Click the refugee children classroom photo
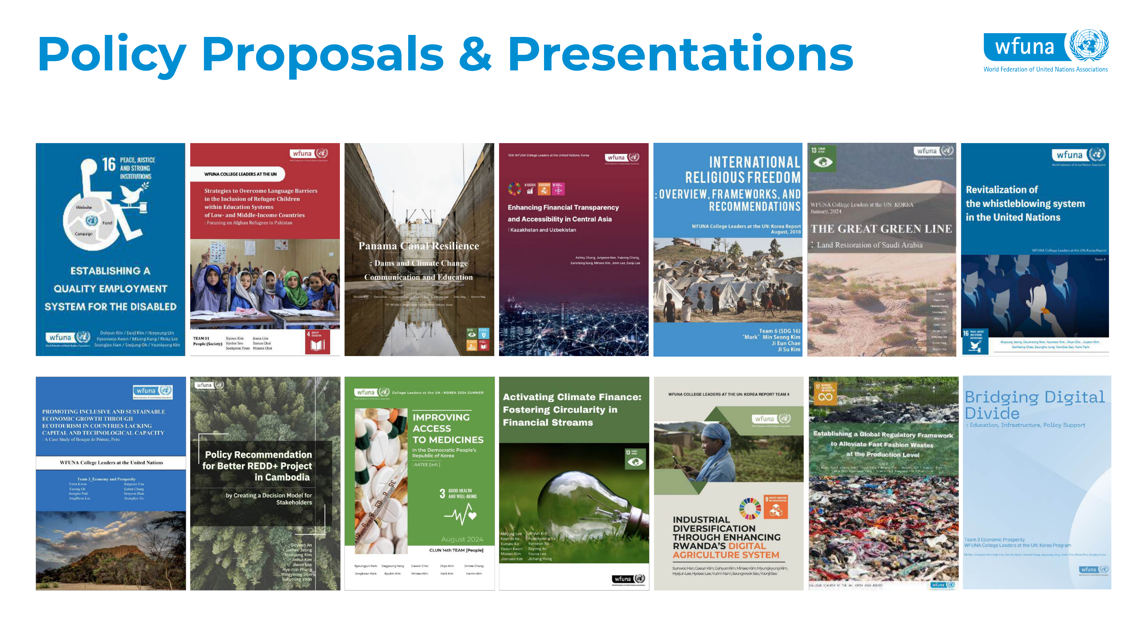Viewport: 1145px width, 644px height. [265, 284]
